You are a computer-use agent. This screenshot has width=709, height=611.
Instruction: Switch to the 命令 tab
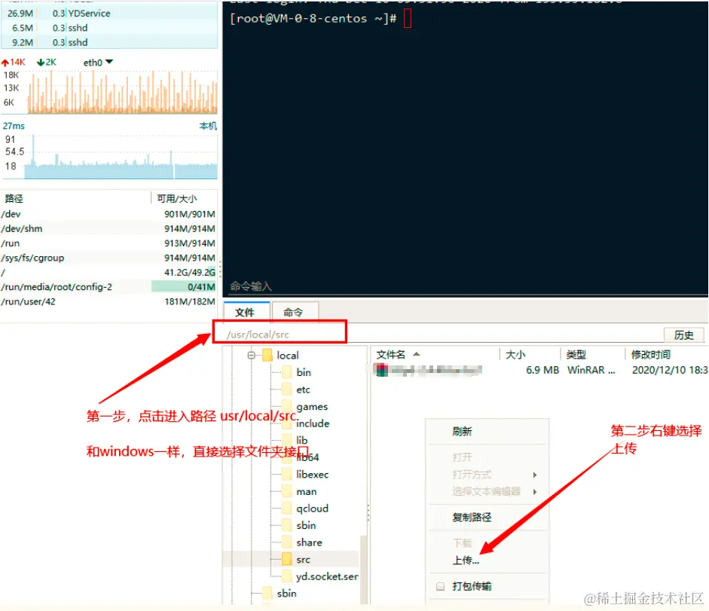[295, 312]
